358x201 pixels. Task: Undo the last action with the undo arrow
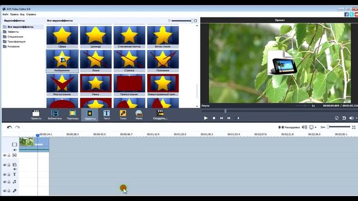10,127
